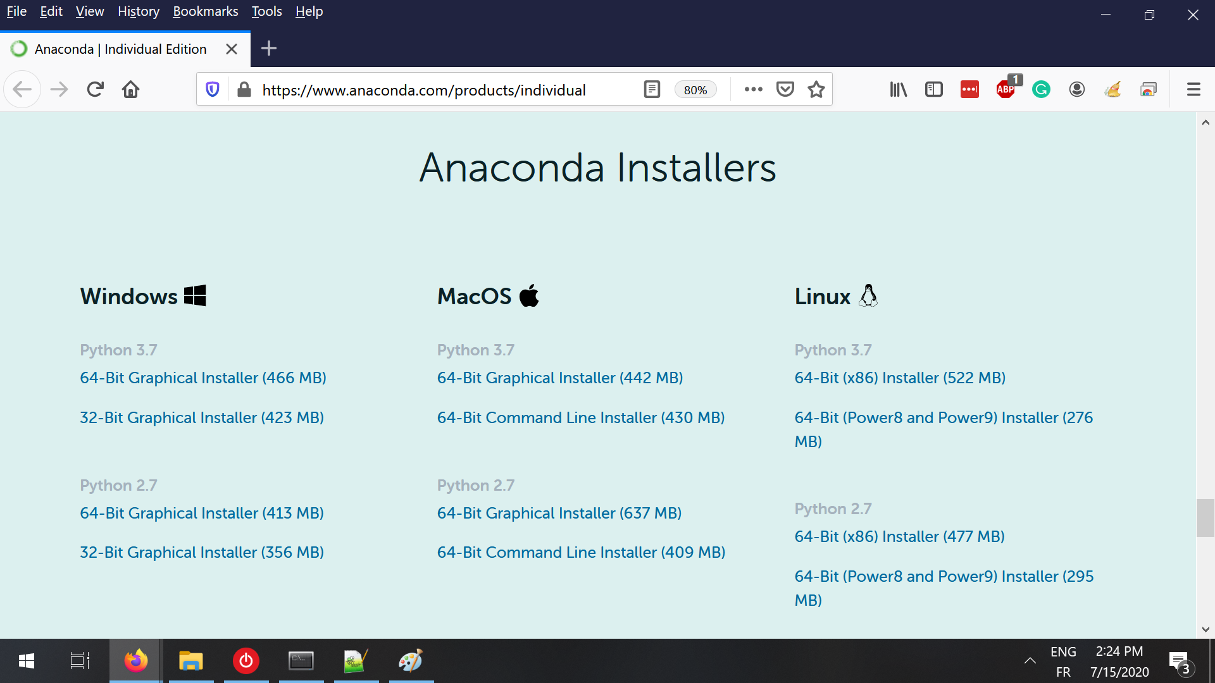Viewport: 1215px width, 683px height.
Task: View site security padlock information
Action: pos(244,90)
